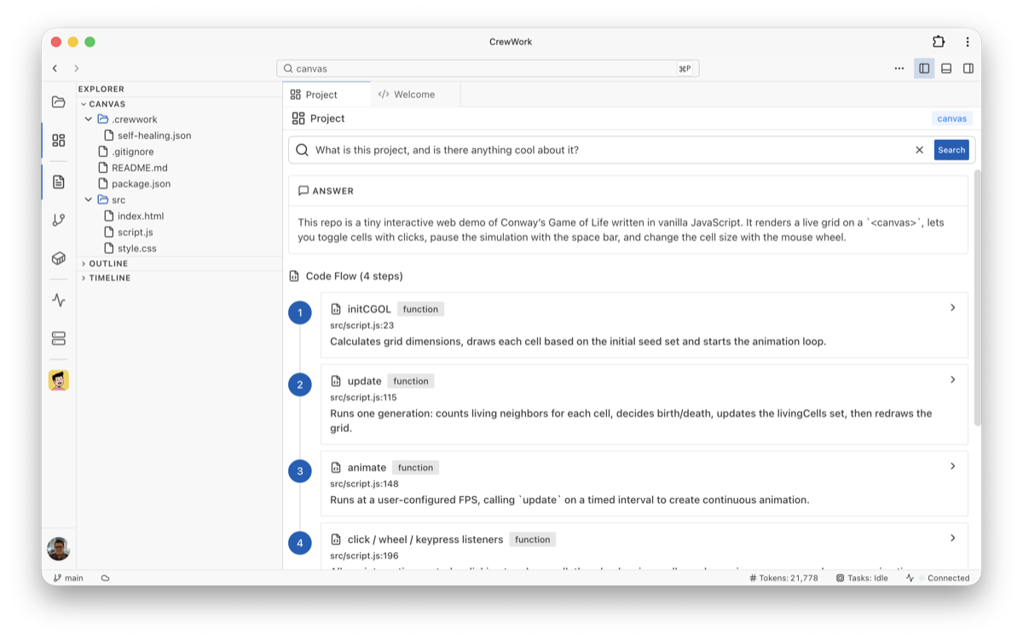Switch to the Project tab
This screenshot has height=640, width=1023.
327,95
